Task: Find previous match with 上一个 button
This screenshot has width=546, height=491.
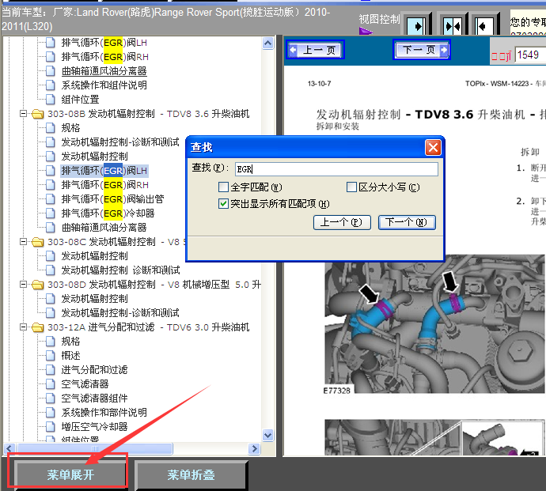Action: coord(342,222)
